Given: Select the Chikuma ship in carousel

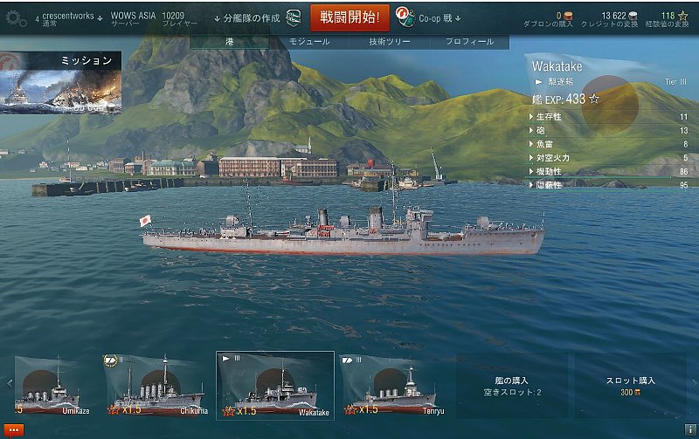Looking at the screenshot, I should 156,386.
